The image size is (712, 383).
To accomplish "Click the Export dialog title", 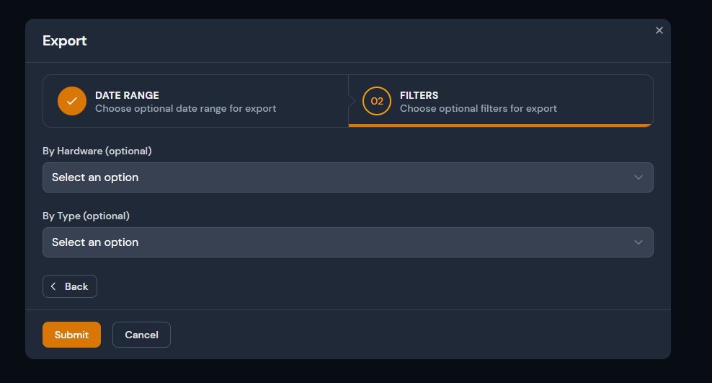I will [65, 40].
